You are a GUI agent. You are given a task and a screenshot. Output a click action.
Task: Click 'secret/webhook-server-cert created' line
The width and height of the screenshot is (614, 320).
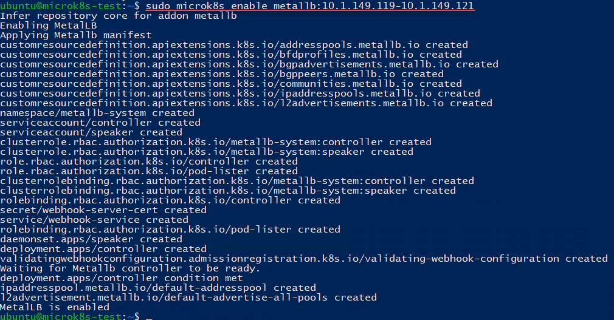103,210
